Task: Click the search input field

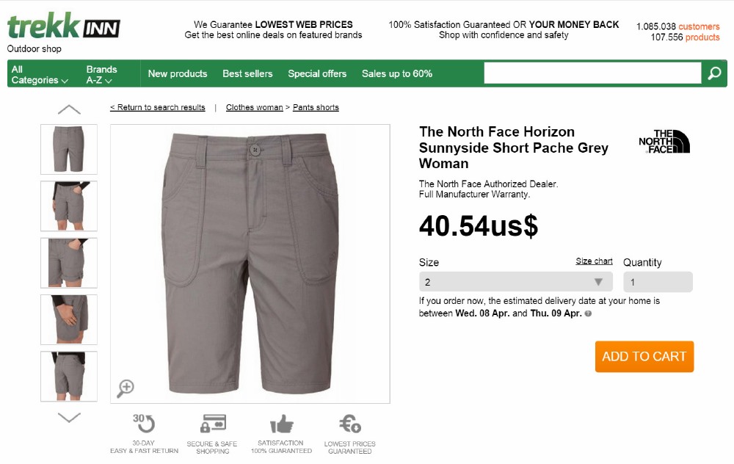Action: pos(592,73)
